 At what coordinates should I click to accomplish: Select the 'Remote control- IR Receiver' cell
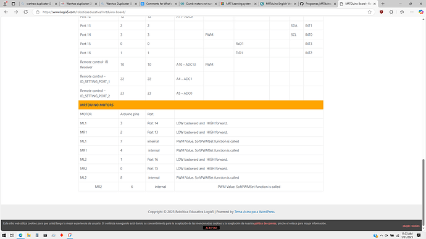(98, 65)
